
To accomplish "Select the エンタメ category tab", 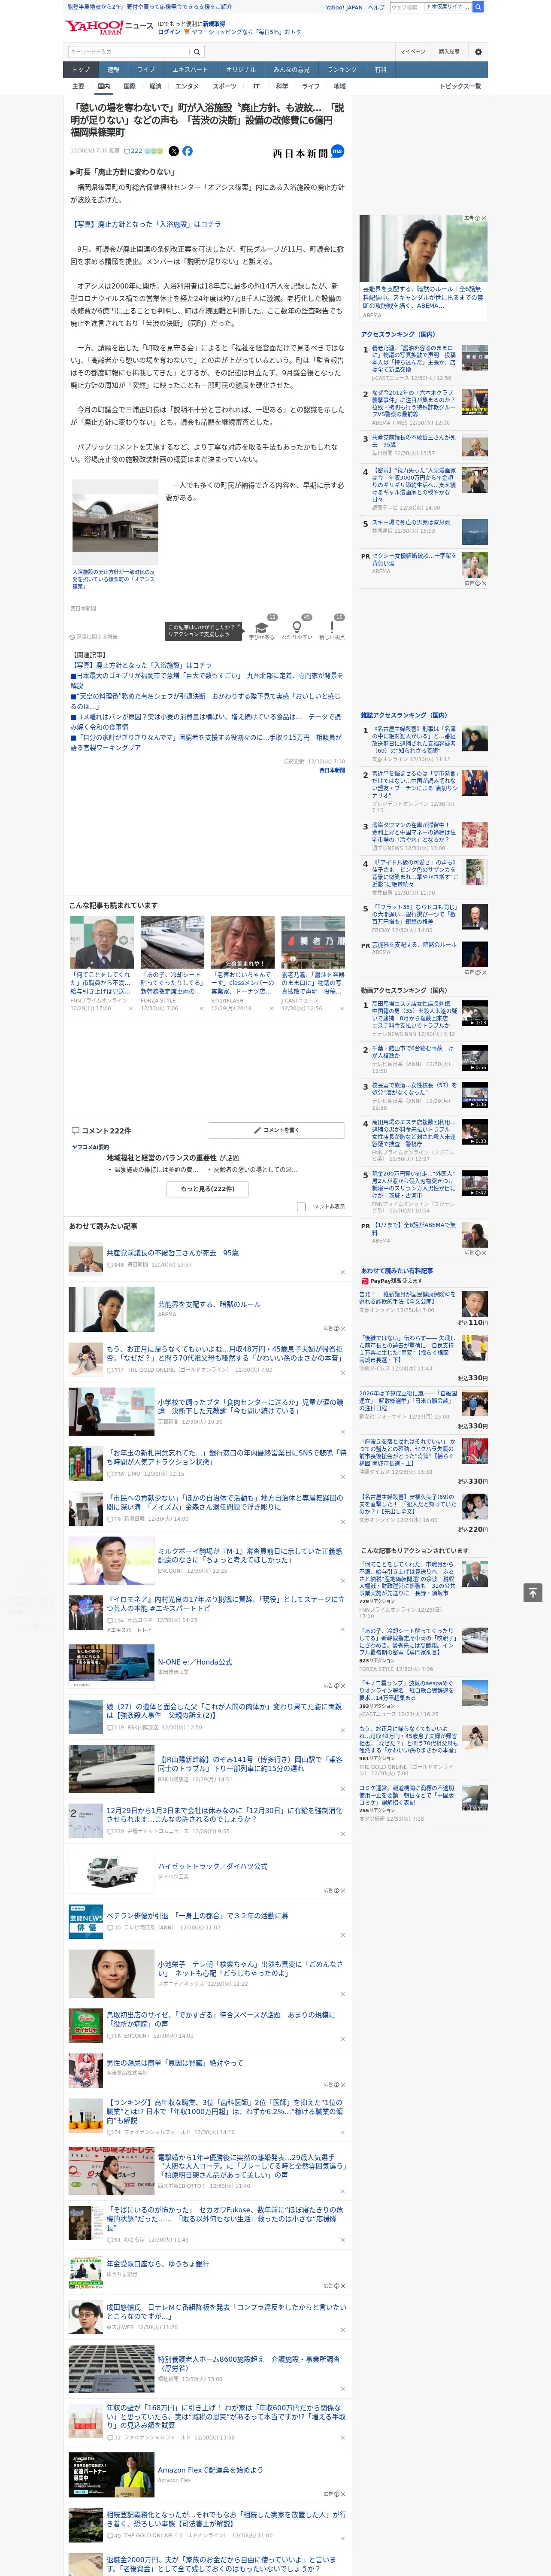I will 187,86.
